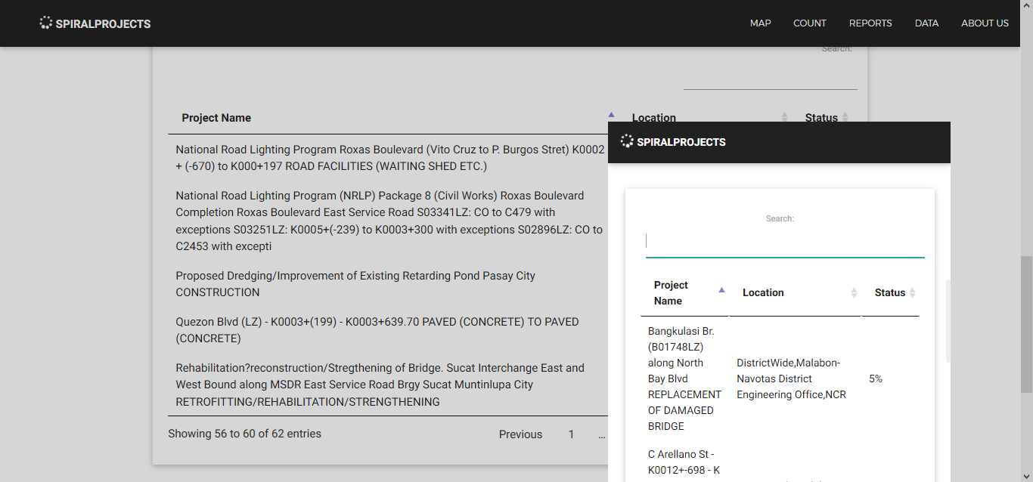Select the Sucat Interchange bridge rehabilitation row
This screenshot has height=482, width=1033.
coord(388,385)
